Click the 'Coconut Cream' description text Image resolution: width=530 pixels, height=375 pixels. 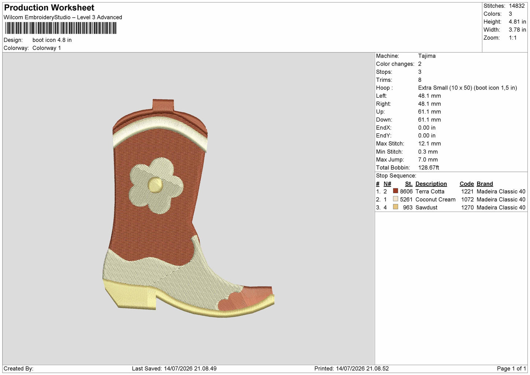(x=435, y=199)
